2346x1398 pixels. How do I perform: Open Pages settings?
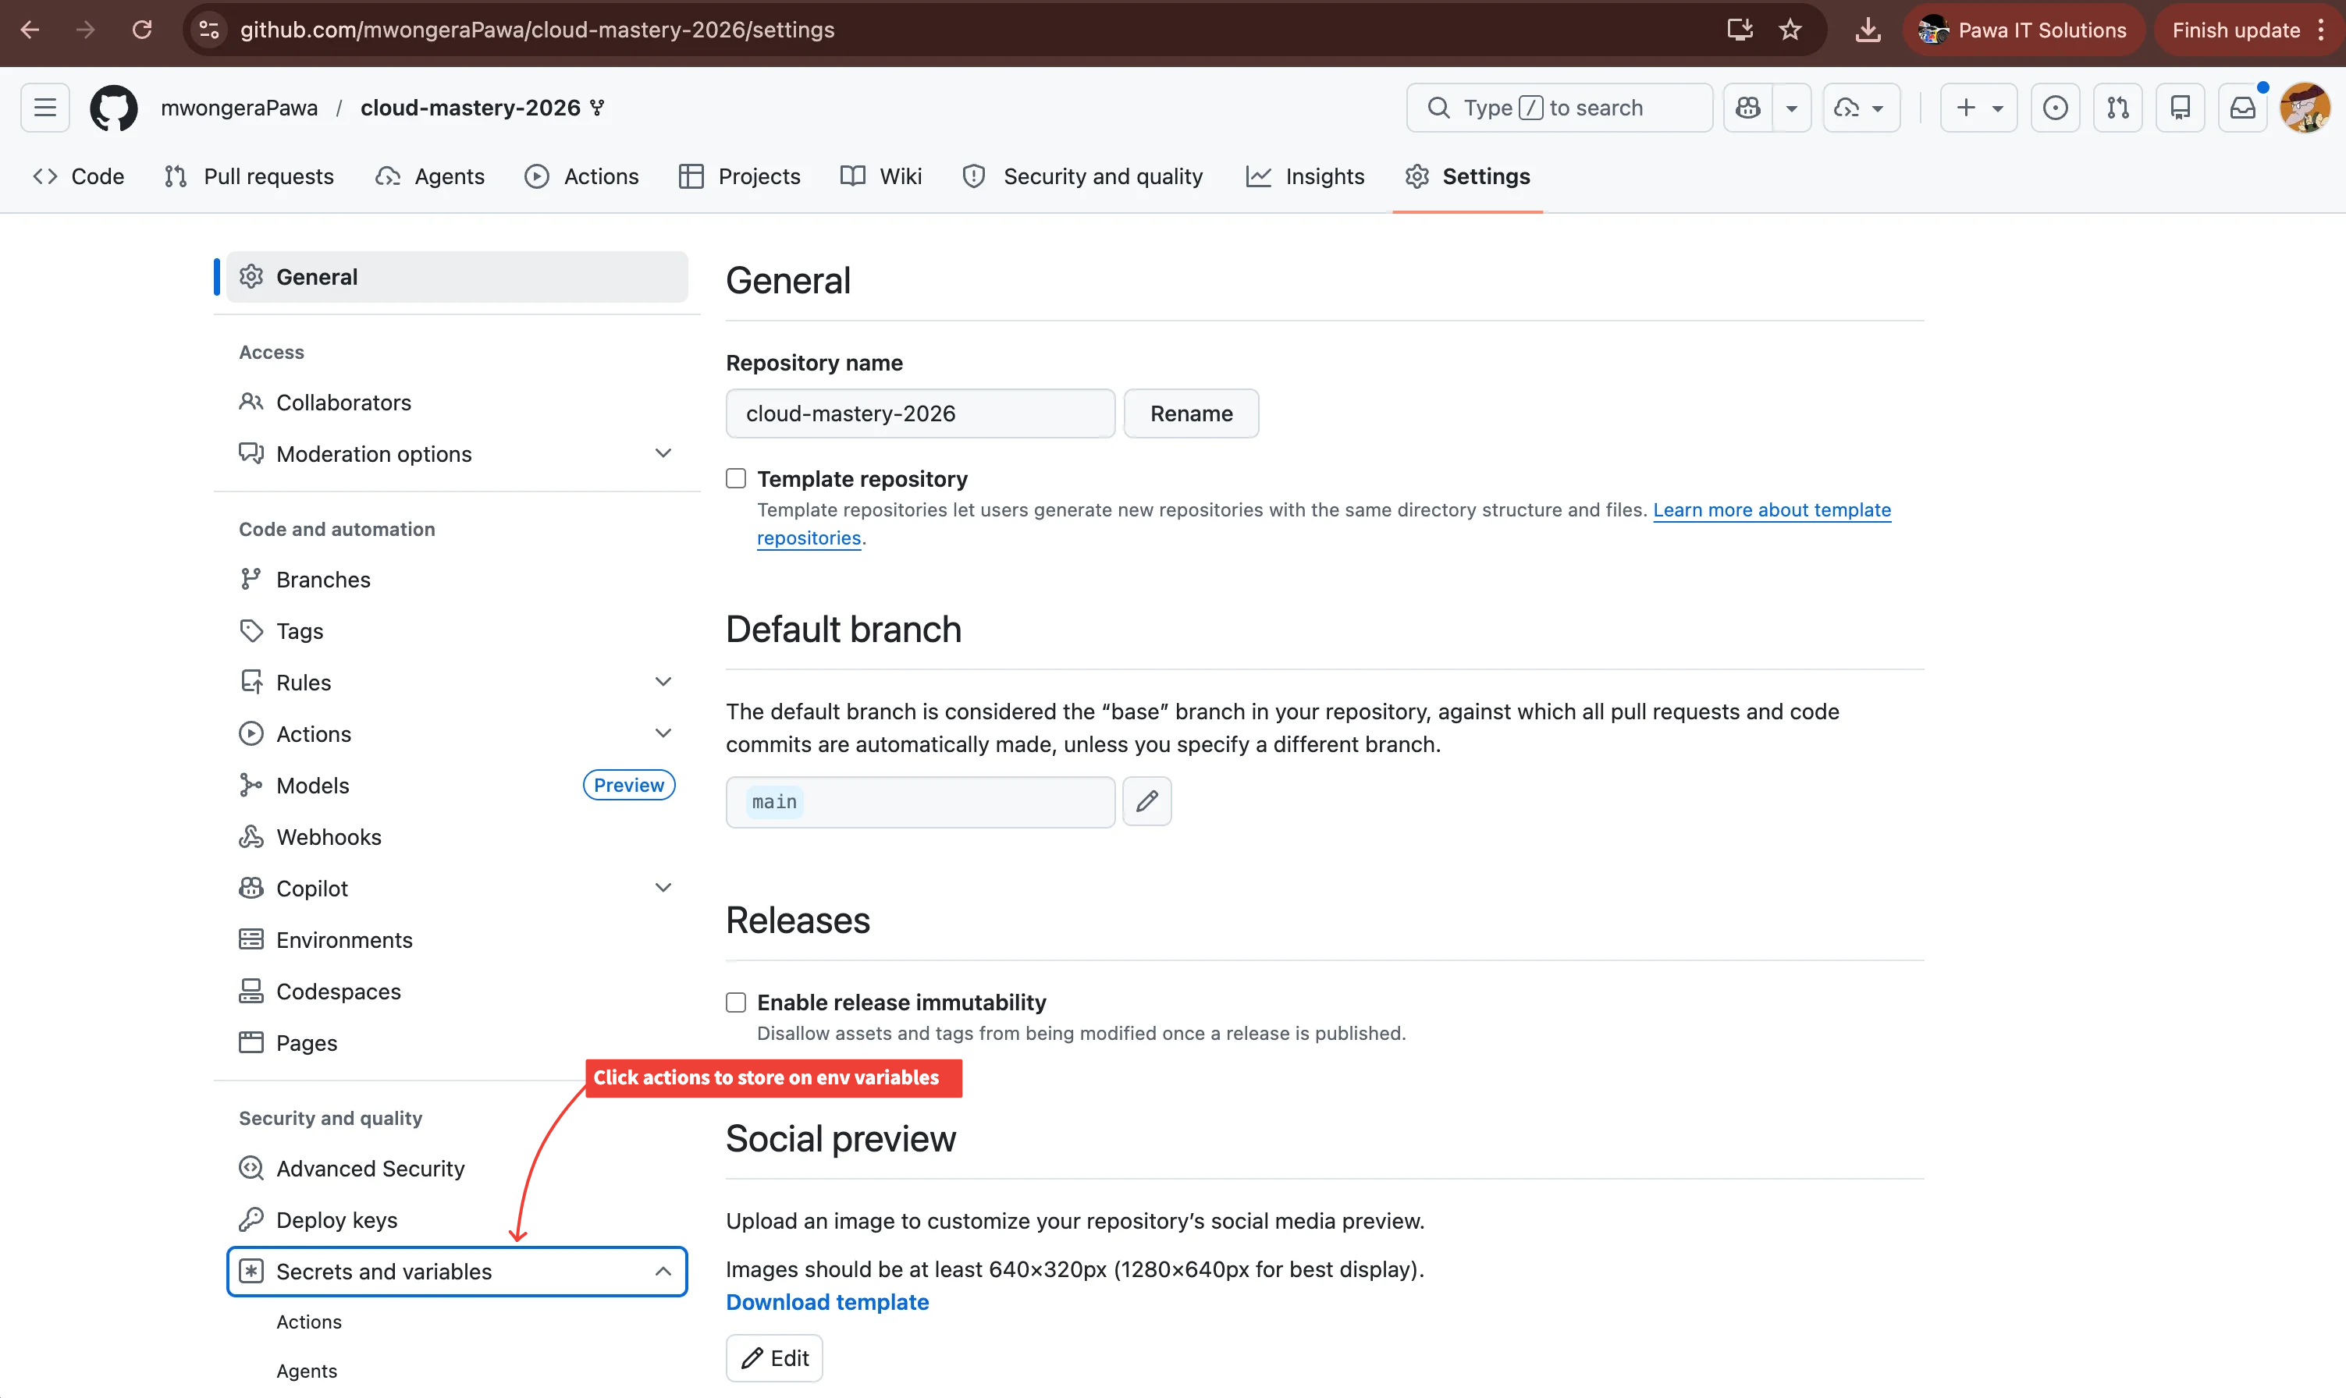click(x=457, y=1043)
